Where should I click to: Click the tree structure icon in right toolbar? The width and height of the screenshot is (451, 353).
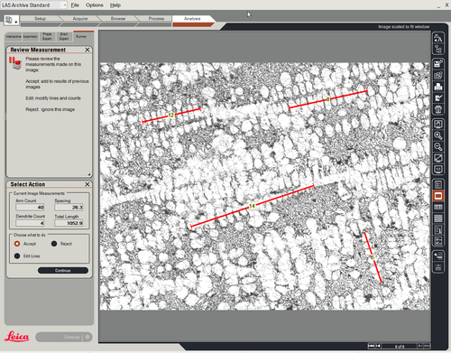coord(438,49)
